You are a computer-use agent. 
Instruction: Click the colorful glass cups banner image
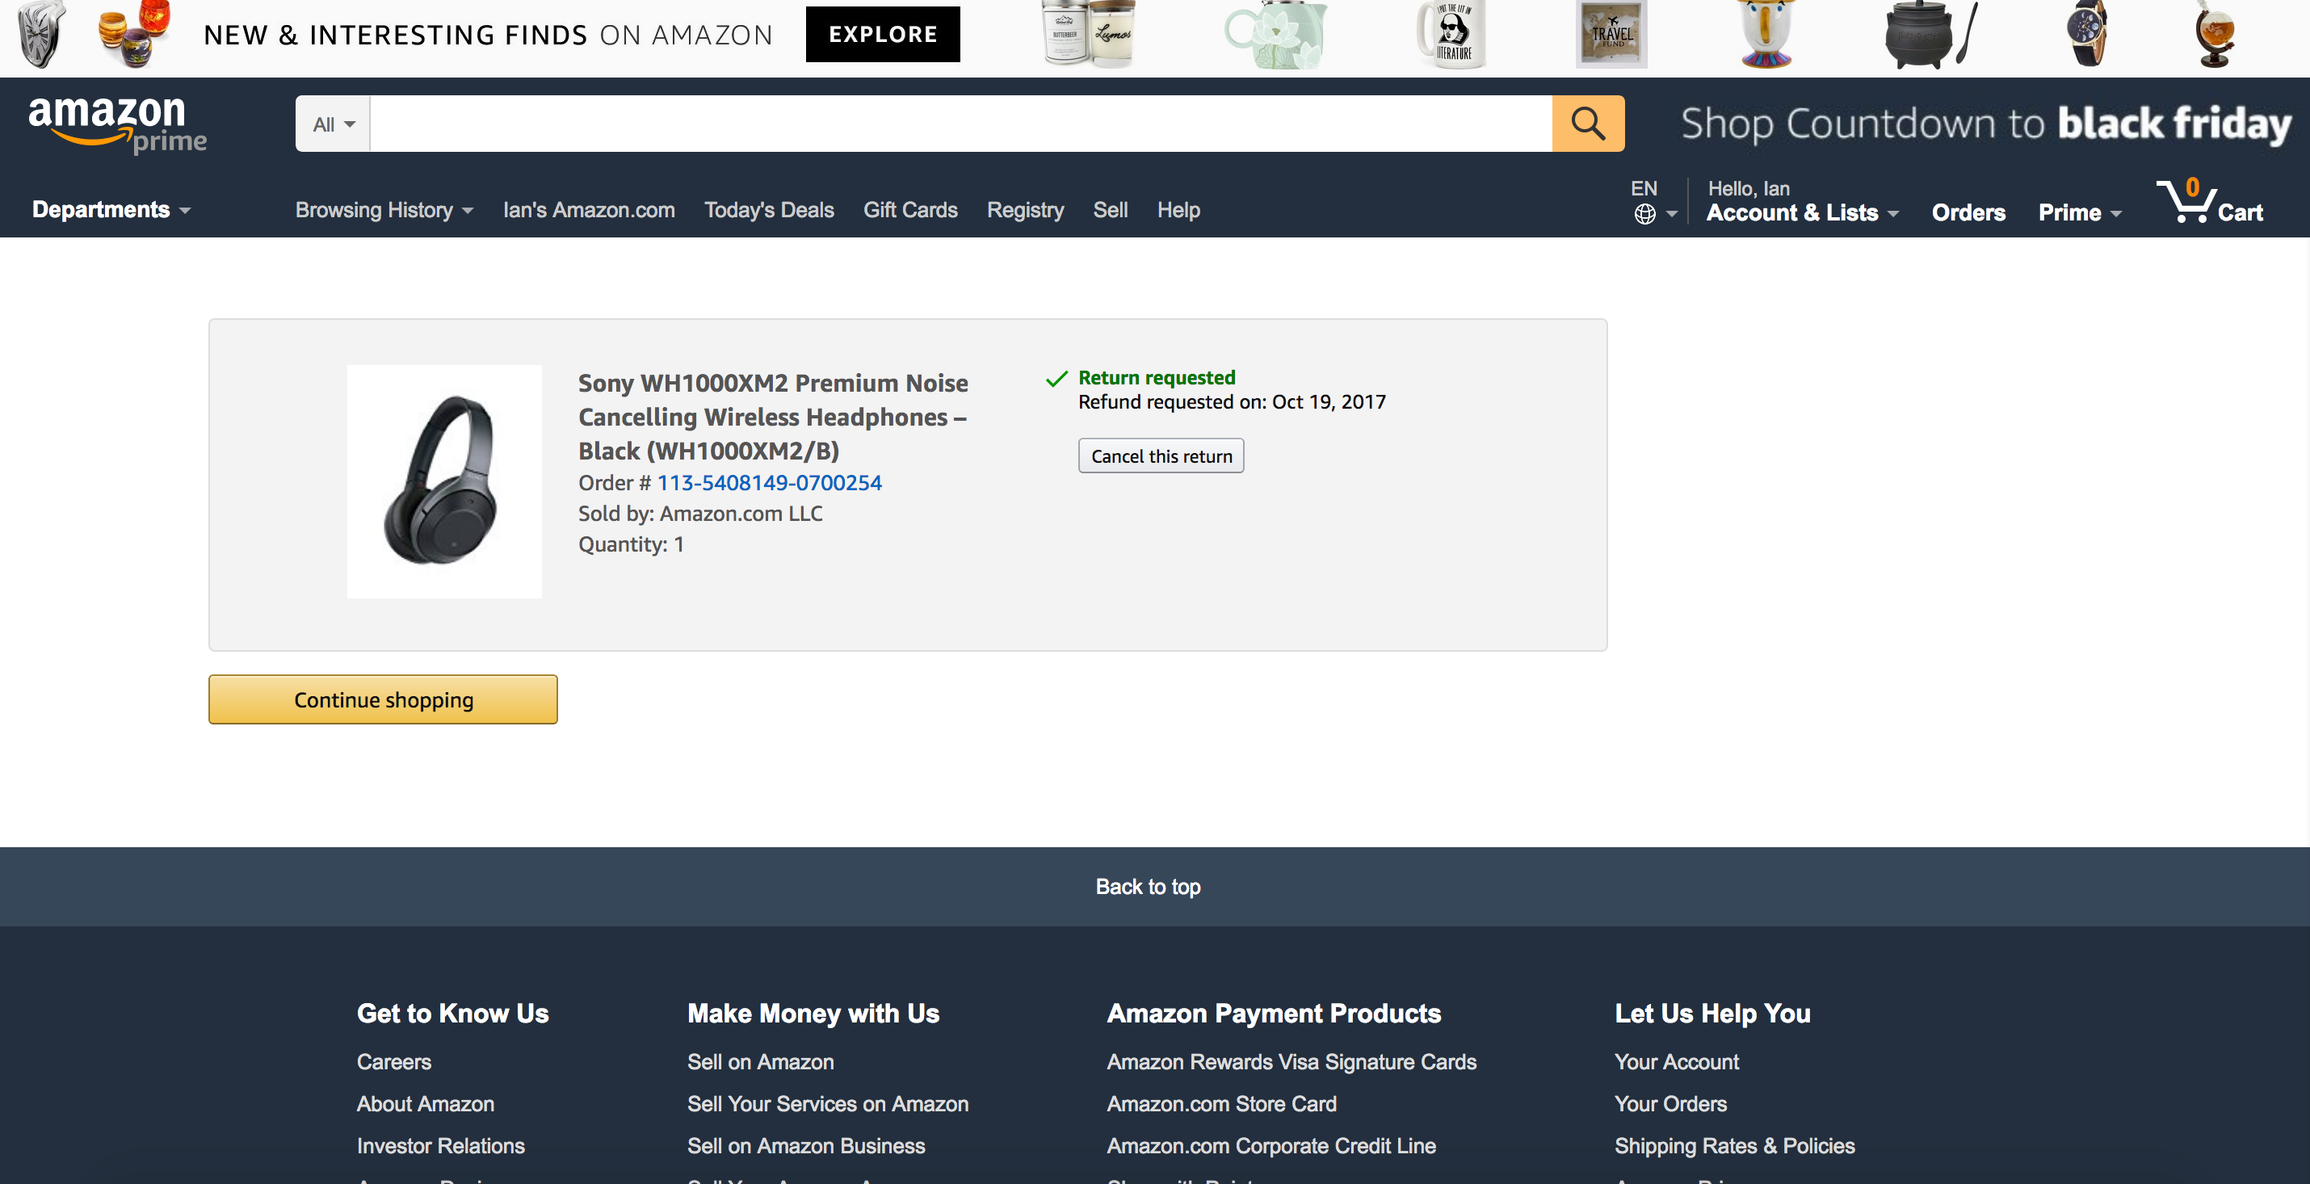(135, 34)
